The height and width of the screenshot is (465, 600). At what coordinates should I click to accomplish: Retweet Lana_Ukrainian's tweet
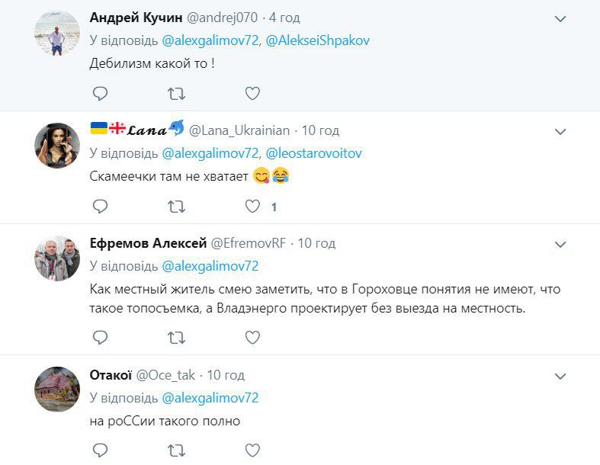[x=176, y=207]
